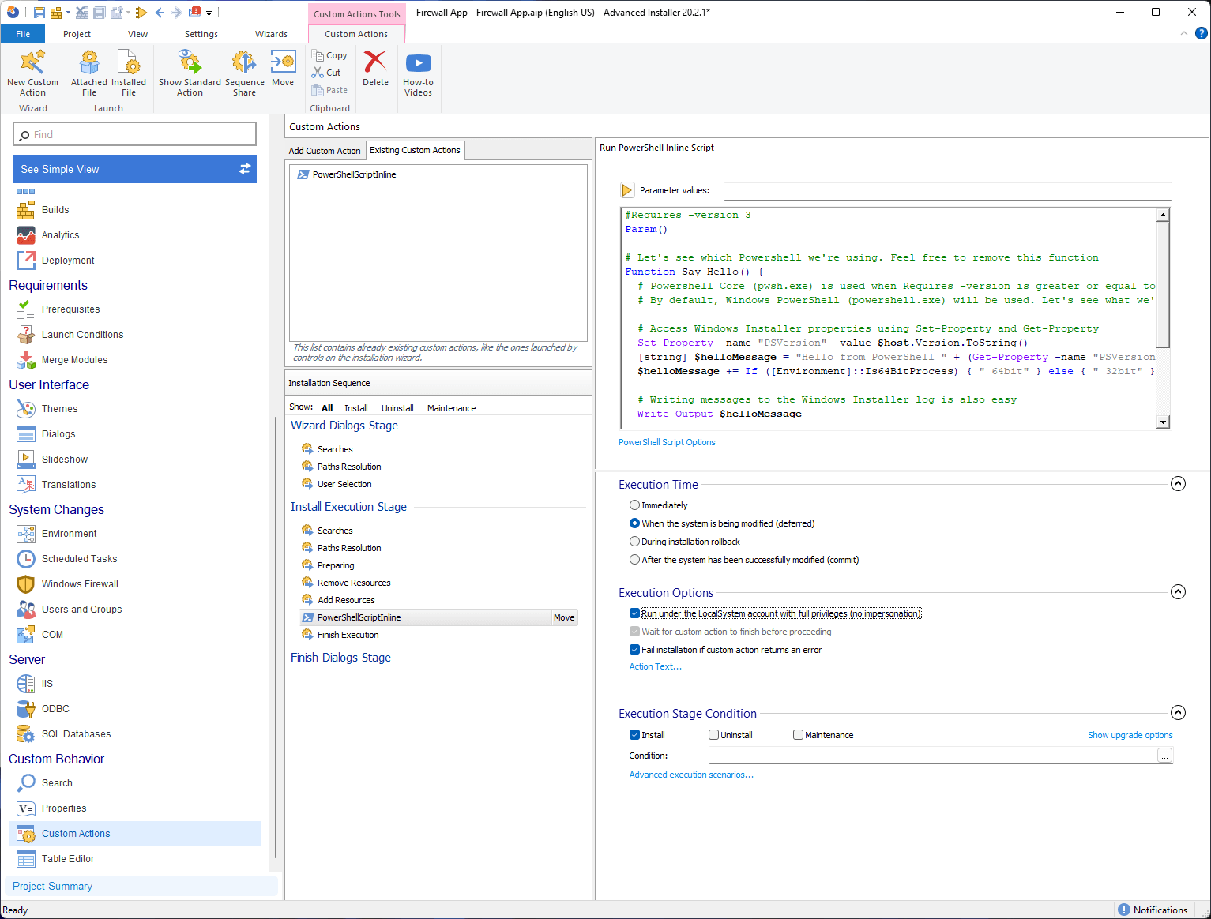Switch to the Project ribbon tab
The image size is (1211, 919).
77,34
